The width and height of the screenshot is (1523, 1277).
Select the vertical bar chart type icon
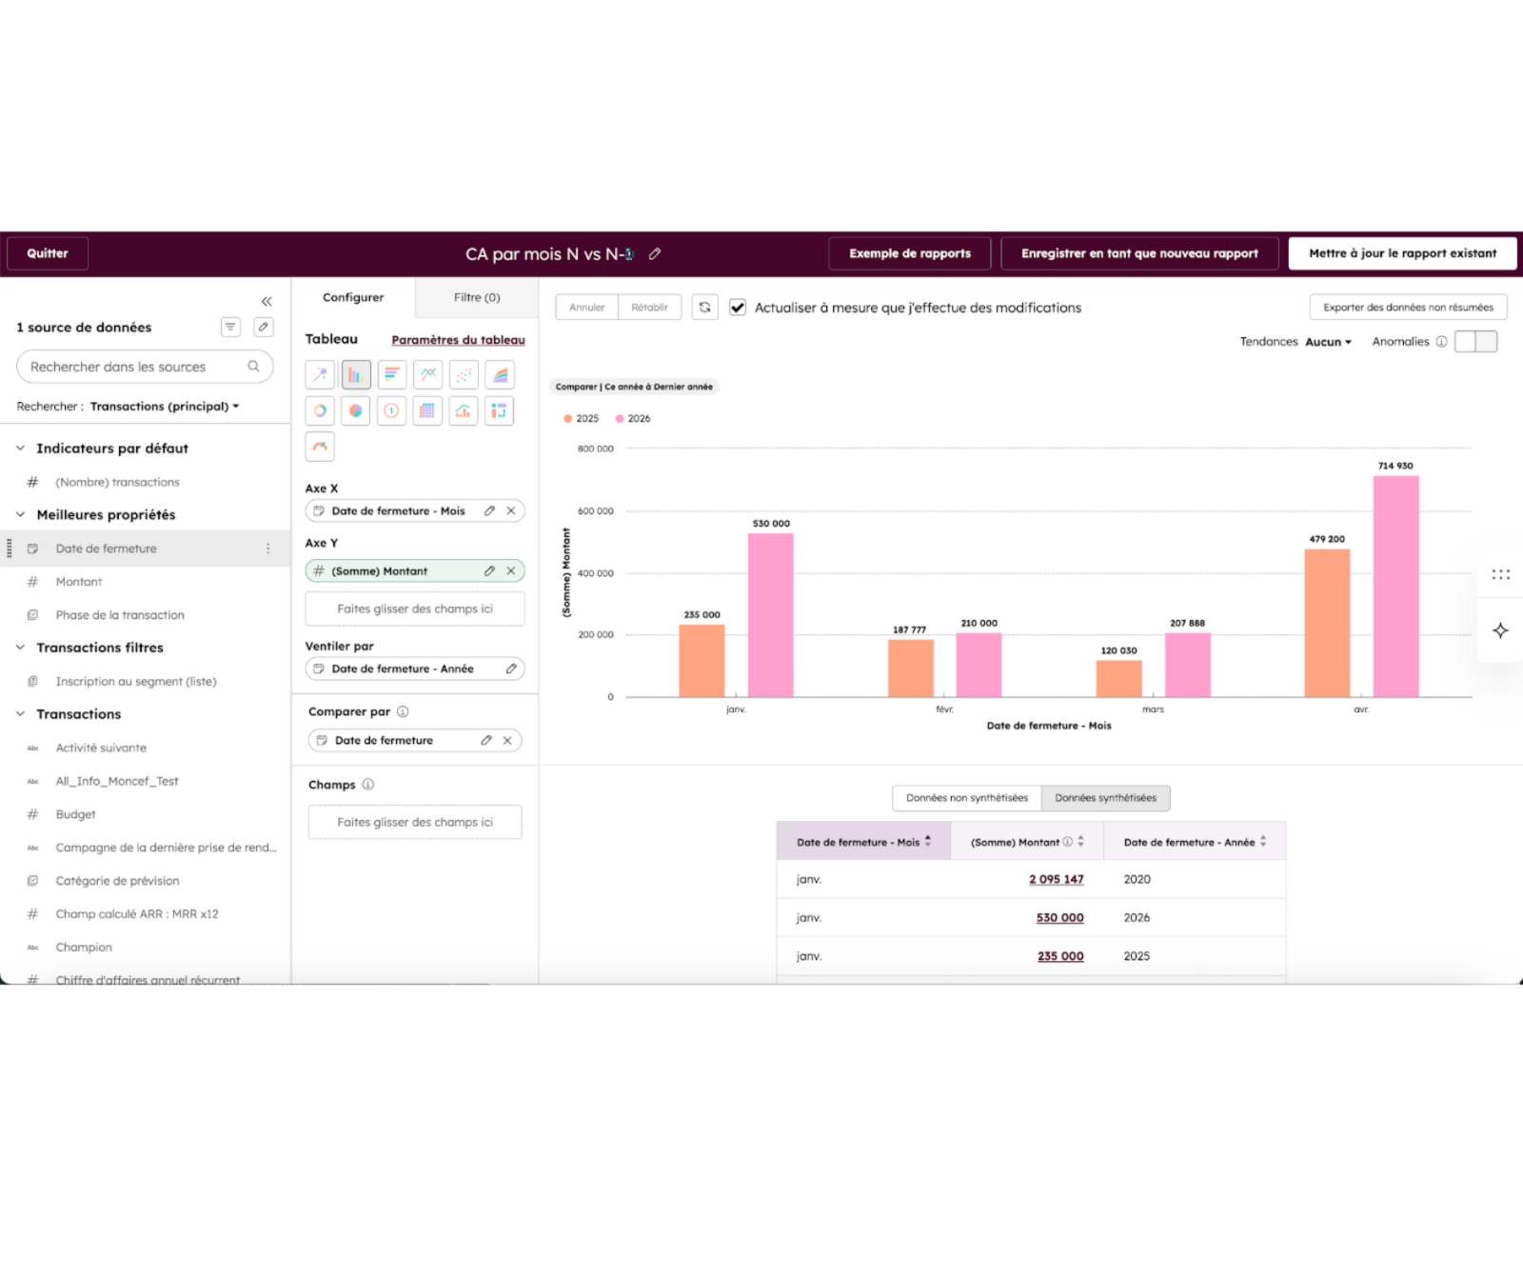(355, 375)
